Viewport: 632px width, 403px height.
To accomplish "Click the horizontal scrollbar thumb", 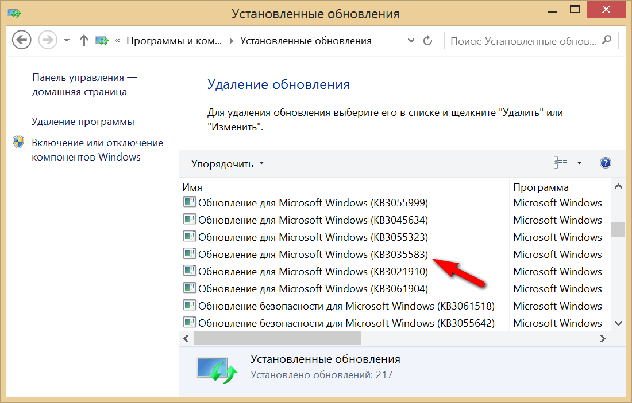I will coord(278,339).
